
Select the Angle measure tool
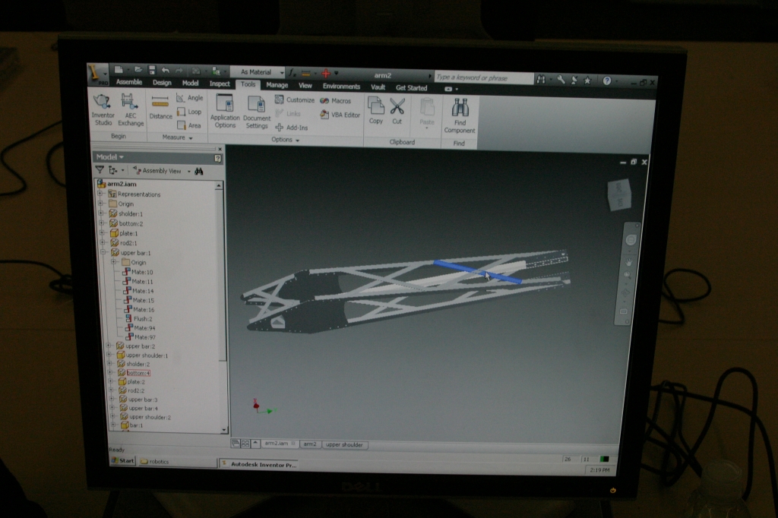pyautogui.click(x=190, y=98)
